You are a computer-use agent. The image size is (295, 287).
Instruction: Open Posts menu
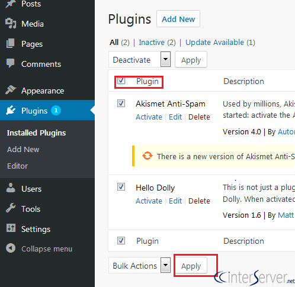31,4
